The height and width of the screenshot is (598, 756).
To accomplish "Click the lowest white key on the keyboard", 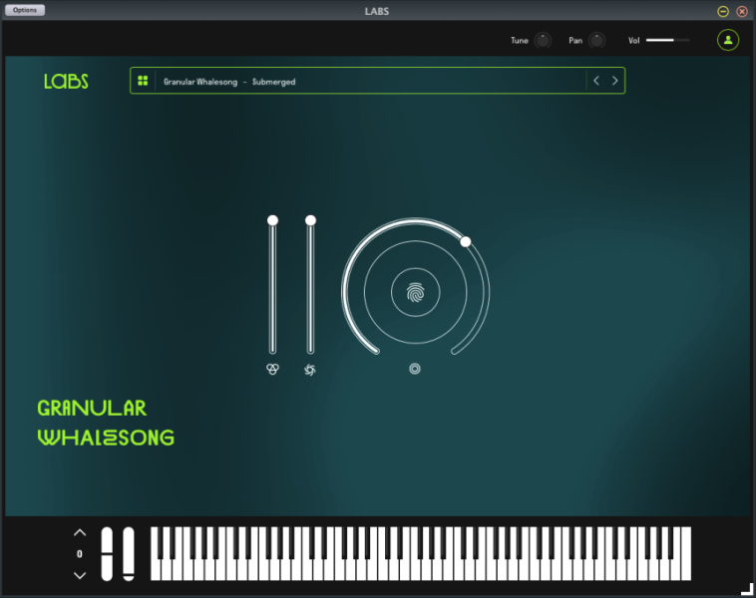I will pyautogui.click(x=156, y=569).
